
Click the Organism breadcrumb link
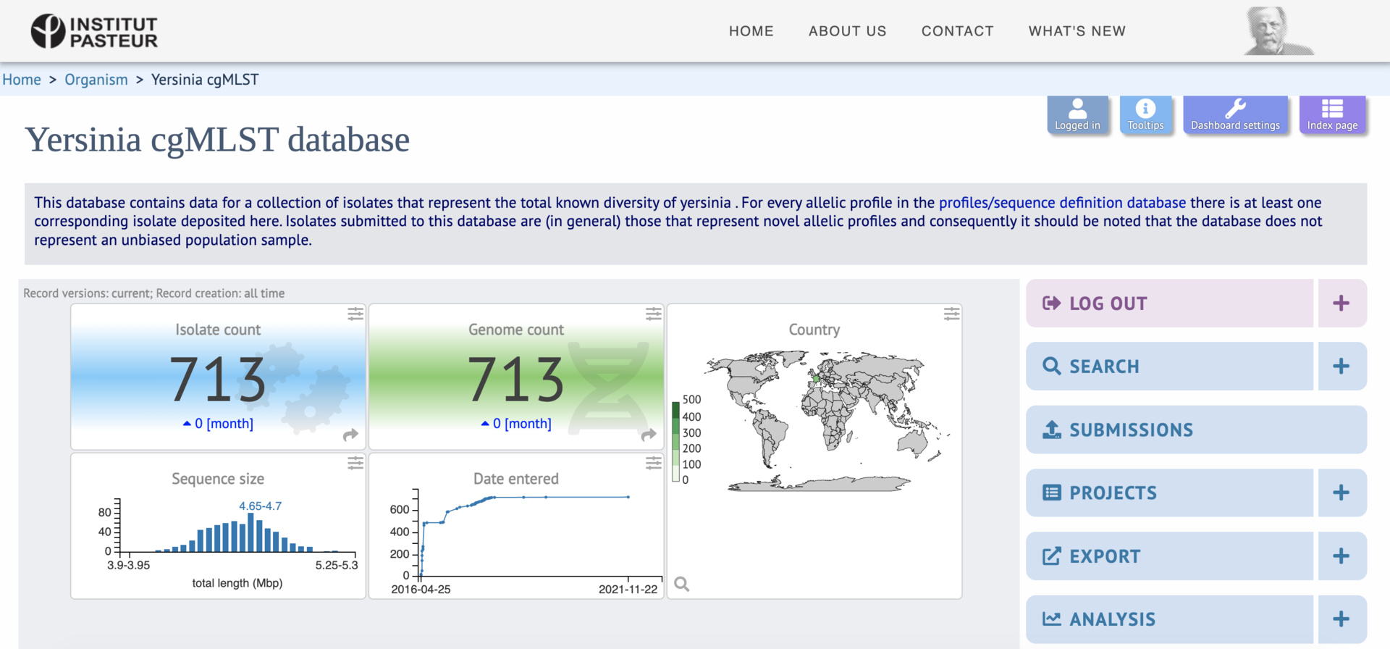click(96, 80)
